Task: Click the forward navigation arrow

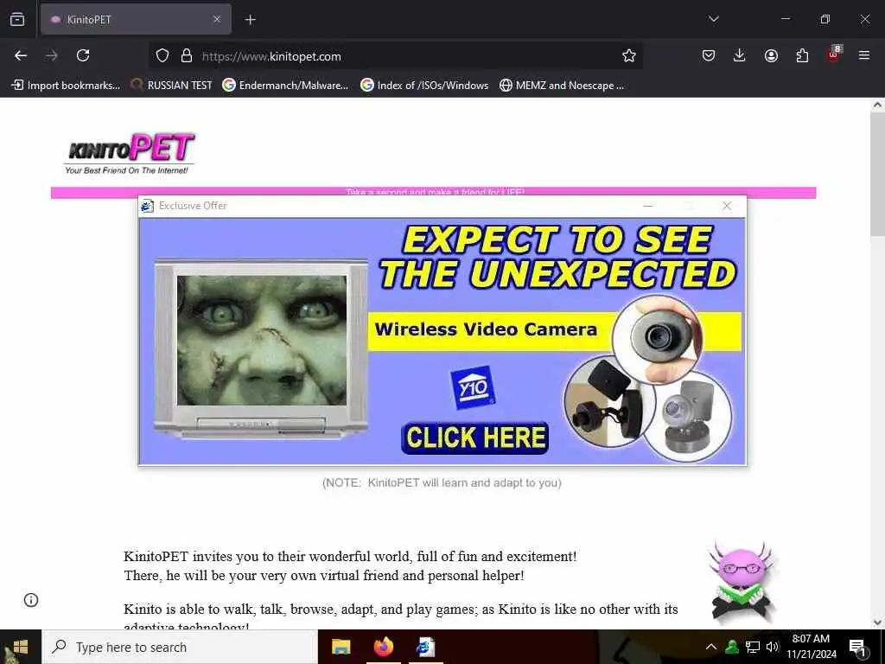Action: [52, 55]
